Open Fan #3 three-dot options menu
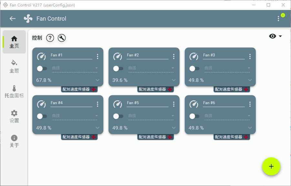 [250, 56]
